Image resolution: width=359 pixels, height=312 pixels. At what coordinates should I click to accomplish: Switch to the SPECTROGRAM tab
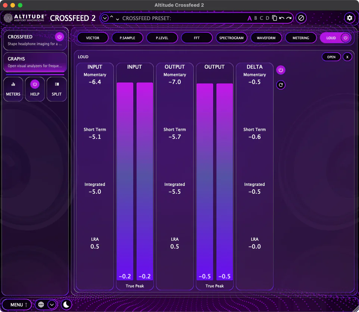231,38
